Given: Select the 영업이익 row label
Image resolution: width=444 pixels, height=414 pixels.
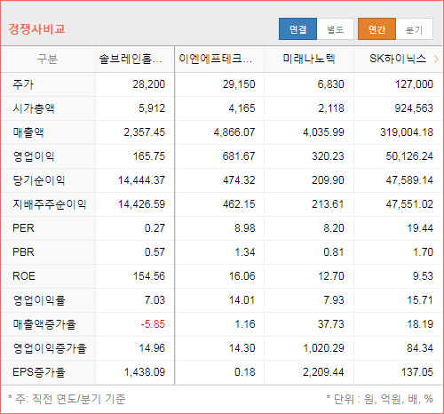Looking at the screenshot, I should 34,156.
